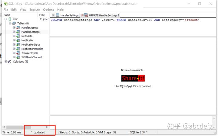Collapse the main database node

[6, 19]
